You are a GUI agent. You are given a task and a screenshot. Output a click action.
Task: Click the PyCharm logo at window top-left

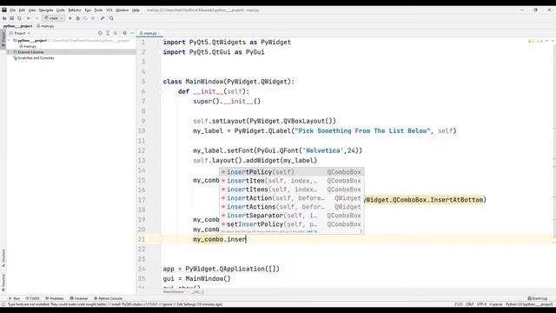point(4,10)
